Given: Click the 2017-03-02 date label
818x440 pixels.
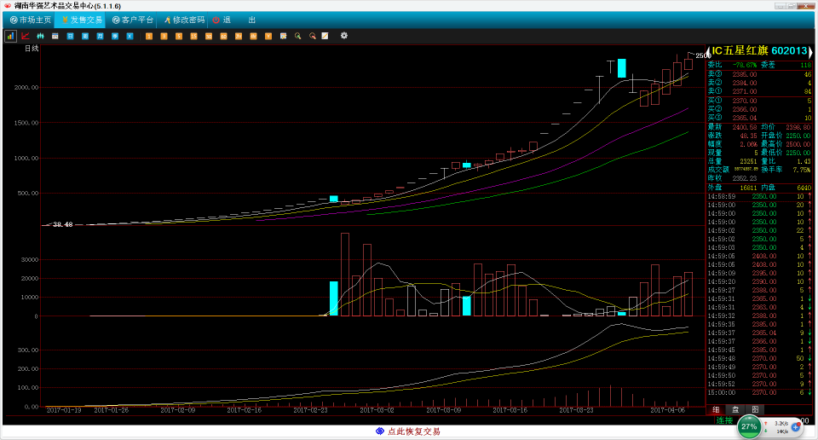Looking at the screenshot, I should 377,410.
